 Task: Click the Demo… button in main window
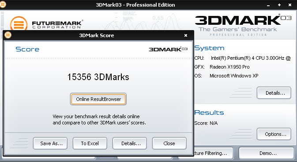(267, 153)
